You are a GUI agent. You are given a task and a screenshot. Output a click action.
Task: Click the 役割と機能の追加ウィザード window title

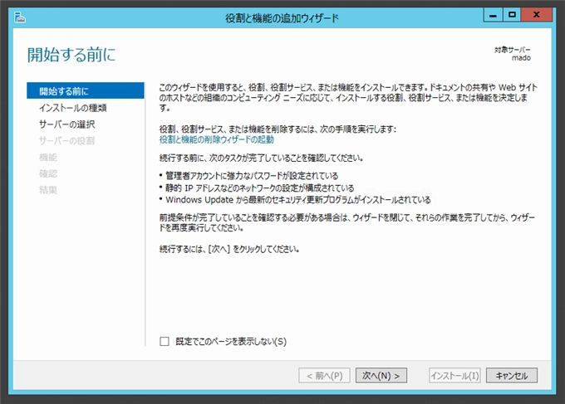tap(282, 18)
